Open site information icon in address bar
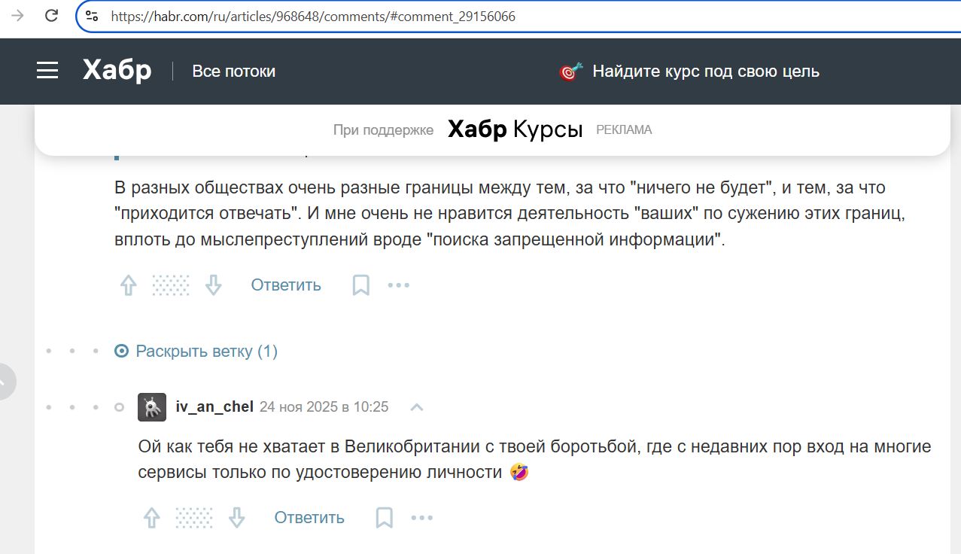The image size is (961, 554). click(x=92, y=16)
